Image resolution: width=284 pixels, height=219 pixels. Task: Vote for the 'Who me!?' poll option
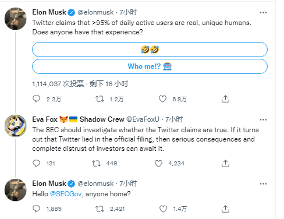[150, 66]
